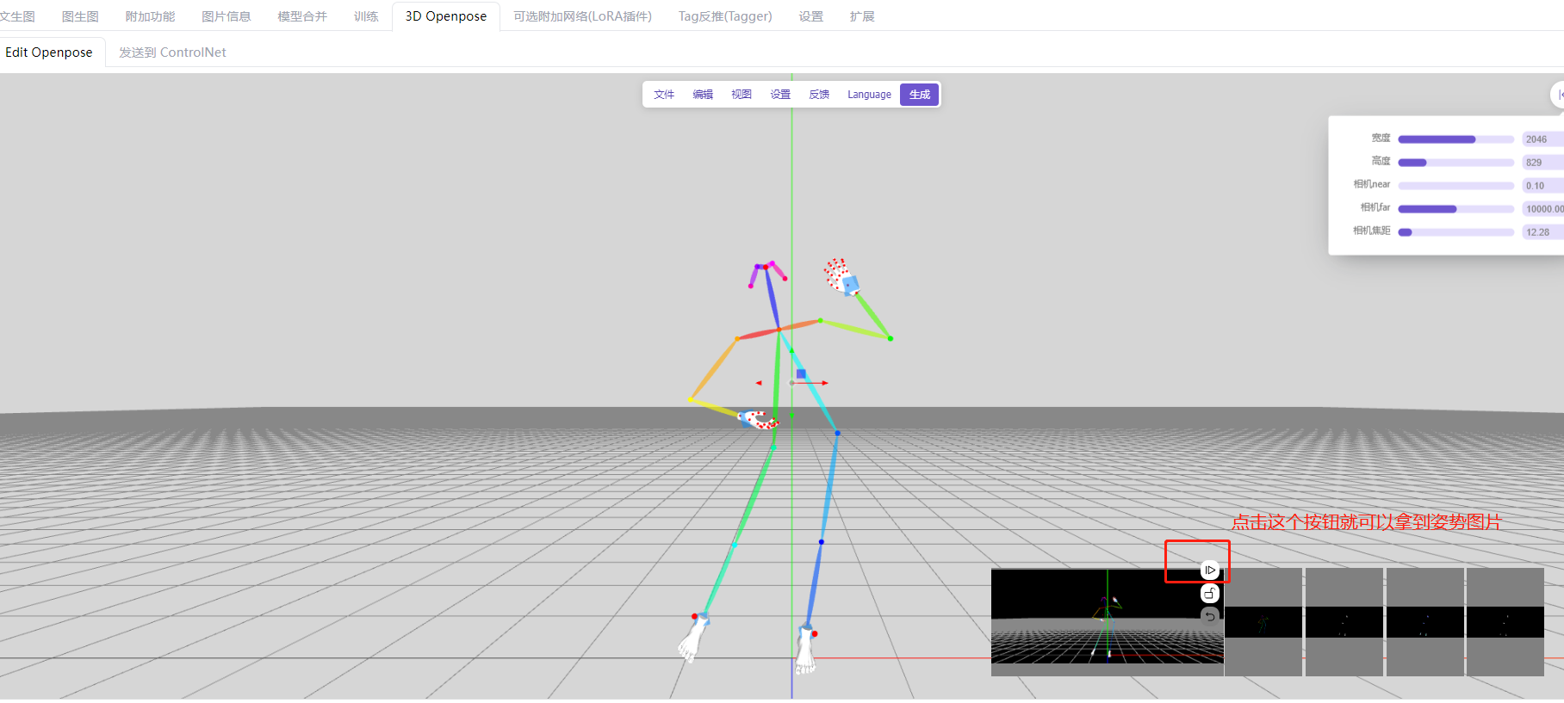Switch to the 训练 tab

point(366,16)
